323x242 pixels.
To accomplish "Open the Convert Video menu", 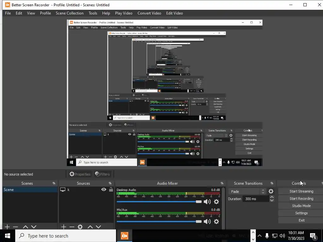I will 149,13.
